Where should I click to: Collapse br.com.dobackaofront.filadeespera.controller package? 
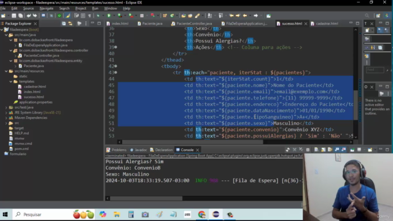click(11, 50)
